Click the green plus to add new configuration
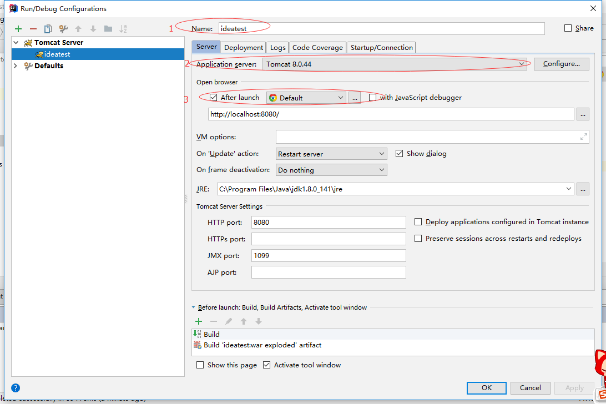The height and width of the screenshot is (404, 606). pos(18,29)
